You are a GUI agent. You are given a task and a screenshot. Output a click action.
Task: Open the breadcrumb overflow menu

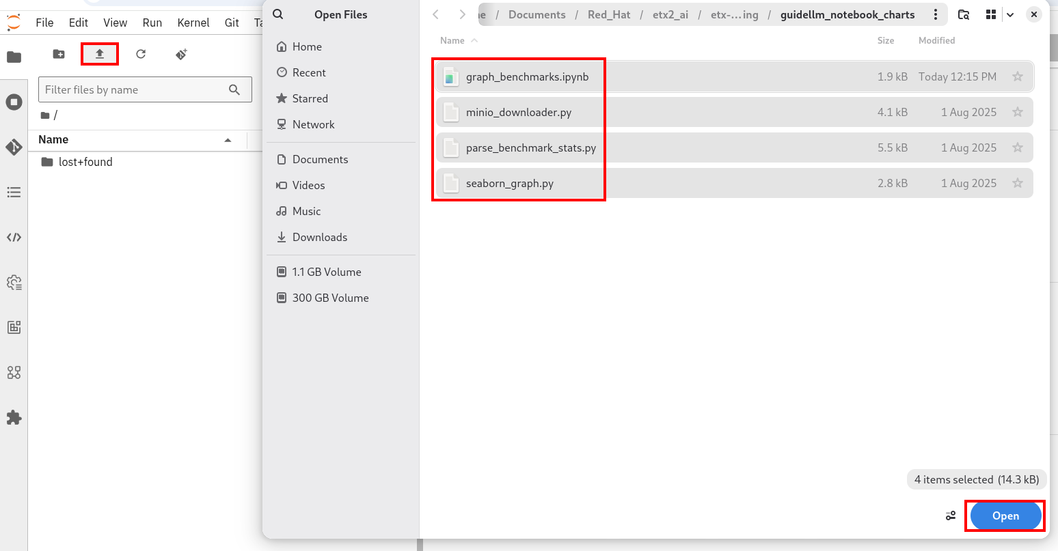click(x=936, y=14)
